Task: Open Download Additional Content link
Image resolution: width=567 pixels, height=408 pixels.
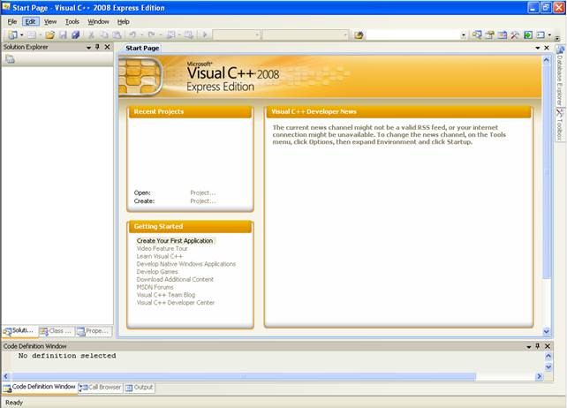Action: coord(175,279)
